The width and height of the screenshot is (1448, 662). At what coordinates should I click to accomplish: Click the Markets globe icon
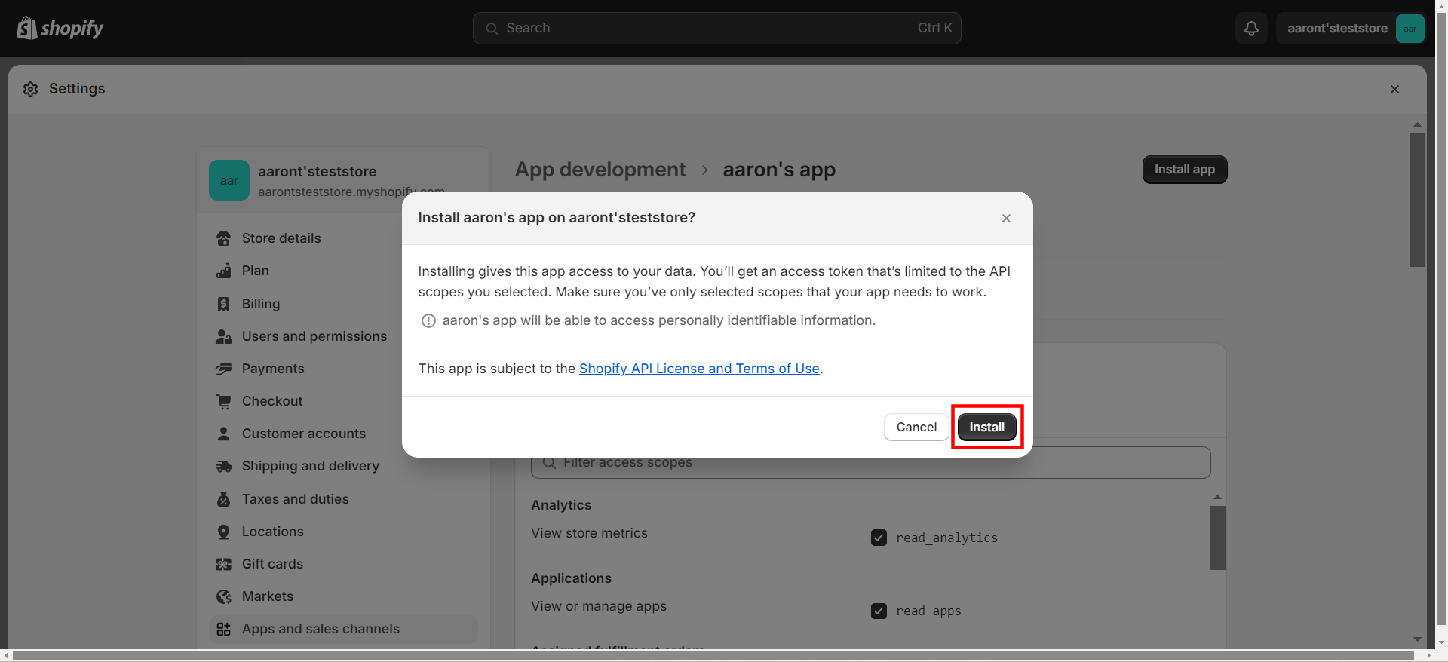(224, 596)
